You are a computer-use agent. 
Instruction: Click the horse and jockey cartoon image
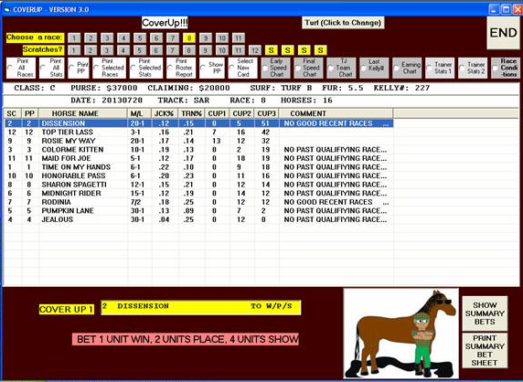[401, 334]
